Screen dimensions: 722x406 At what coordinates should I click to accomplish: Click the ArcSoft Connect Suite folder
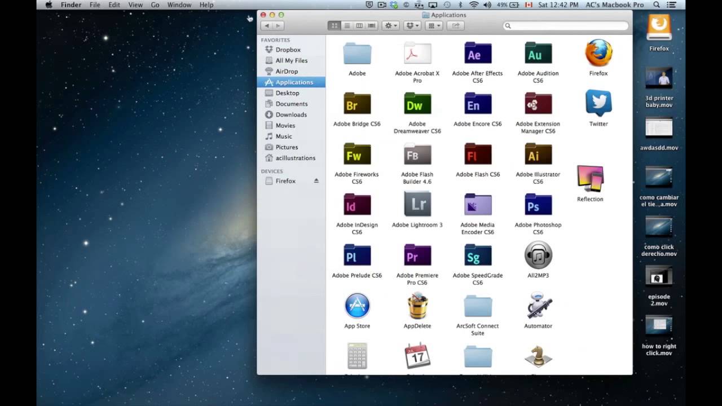[478, 306]
